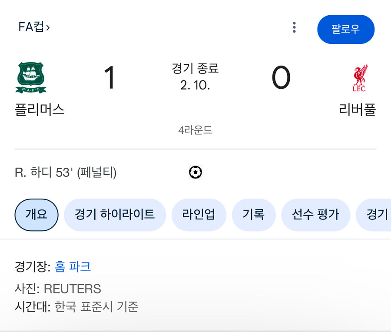The image size is (391, 332).
Task: Select the 선수 평가 tab
Action: 316,215
